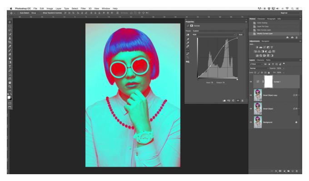Enable Show Transform Controls checkbox

(x=41, y=13)
